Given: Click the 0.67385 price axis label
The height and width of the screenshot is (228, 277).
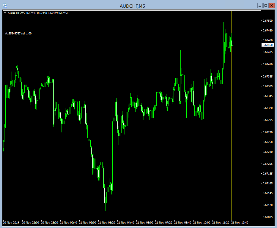Looking at the screenshot, I should click(267, 76).
